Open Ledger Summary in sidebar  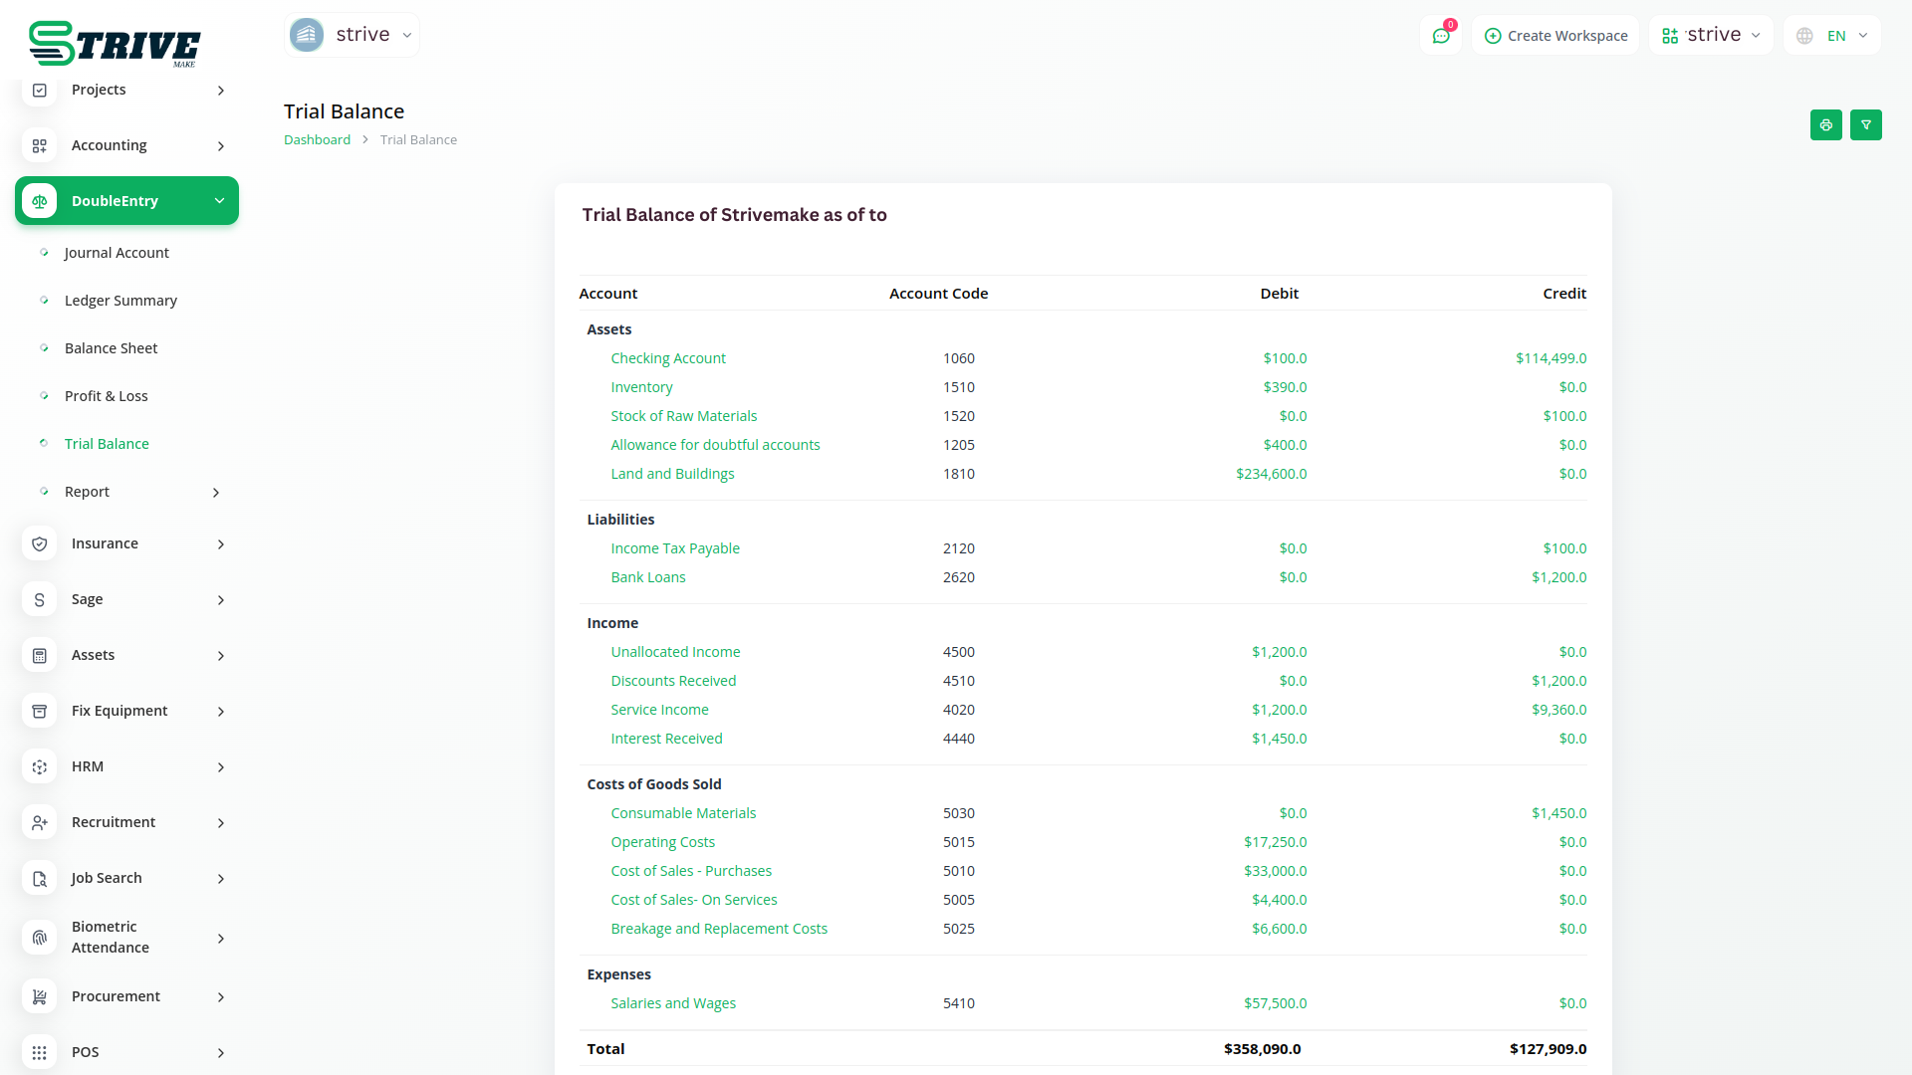click(120, 301)
